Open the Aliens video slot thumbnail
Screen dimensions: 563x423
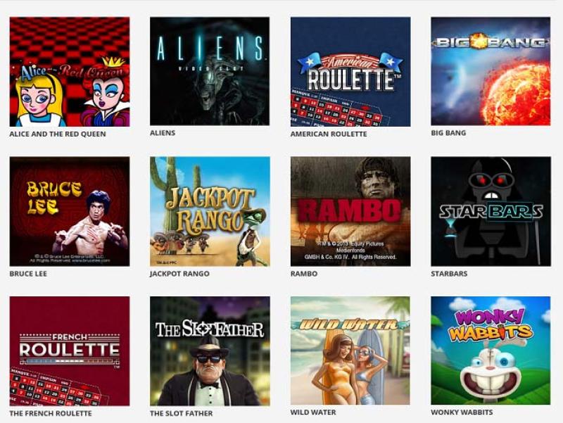click(x=210, y=71)
